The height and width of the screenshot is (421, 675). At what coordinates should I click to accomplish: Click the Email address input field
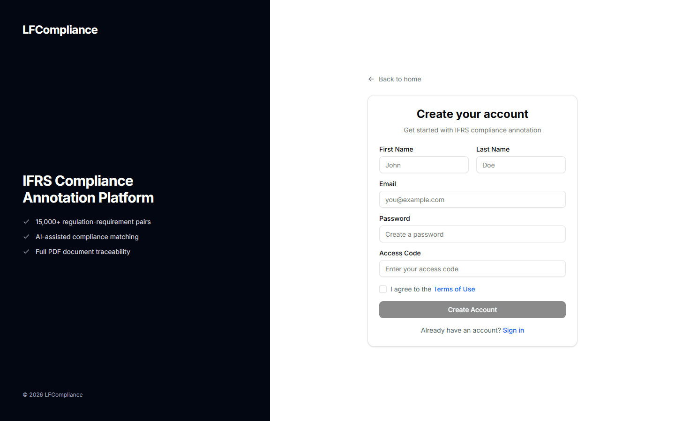pyautogui.click(x=472, y=199)
